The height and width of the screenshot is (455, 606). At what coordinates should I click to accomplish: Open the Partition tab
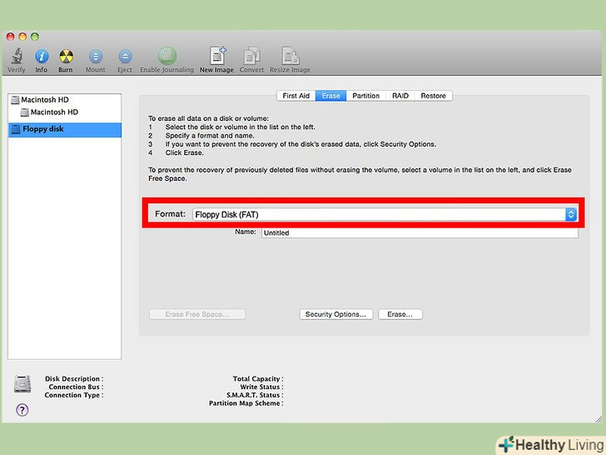[365, 96]
